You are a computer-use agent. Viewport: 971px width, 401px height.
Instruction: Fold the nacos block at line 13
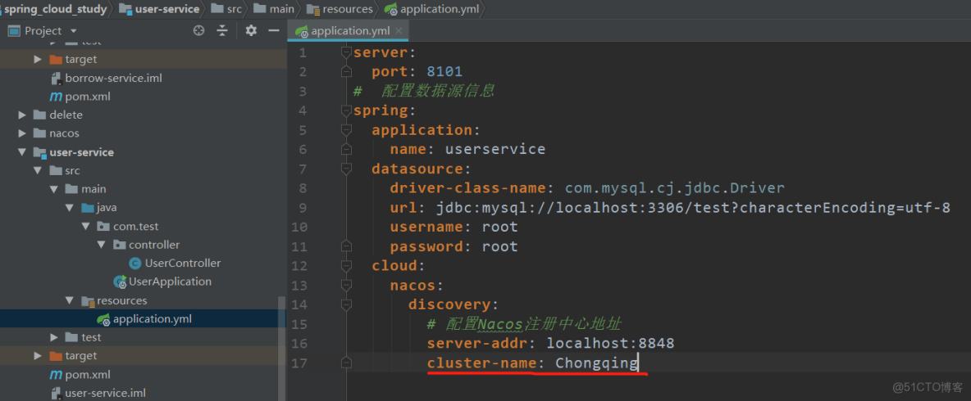tap(346, 285)
